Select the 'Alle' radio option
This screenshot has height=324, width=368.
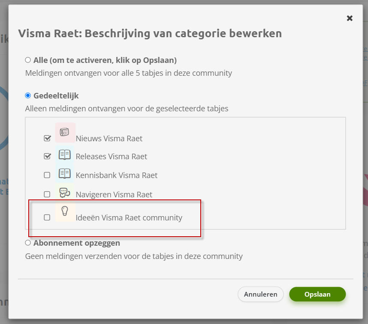[28, 60]
